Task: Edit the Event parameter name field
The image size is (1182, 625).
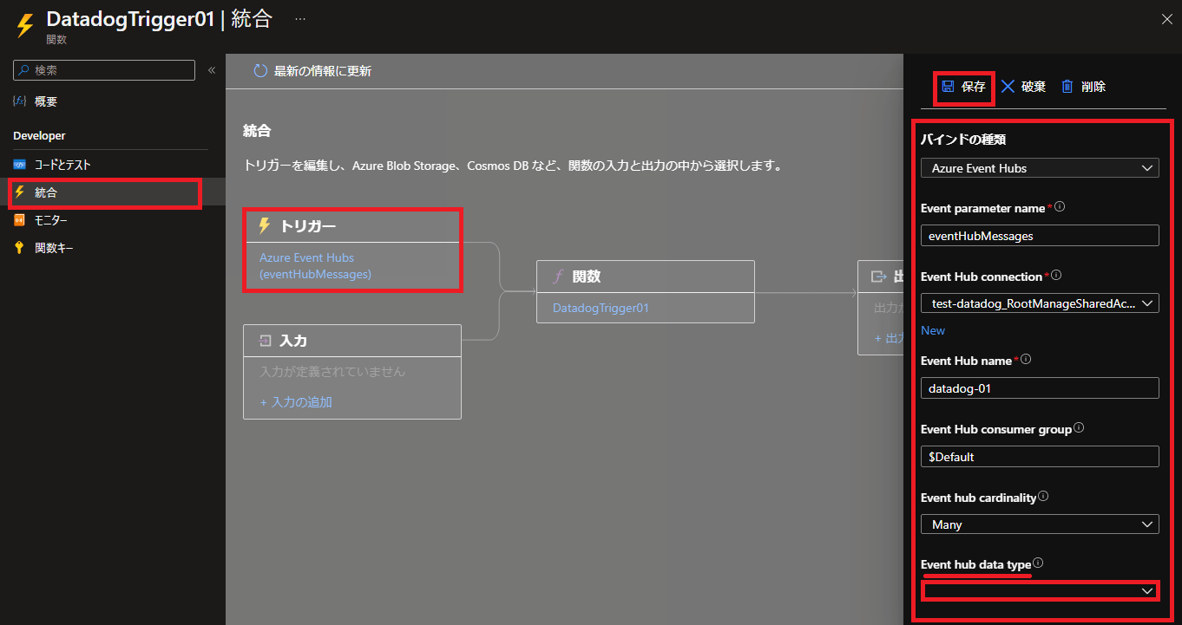Action: (1040, 235)
